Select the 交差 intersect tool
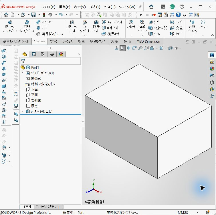The width and height of the screenshot is (216, 215). pos(176,28)
